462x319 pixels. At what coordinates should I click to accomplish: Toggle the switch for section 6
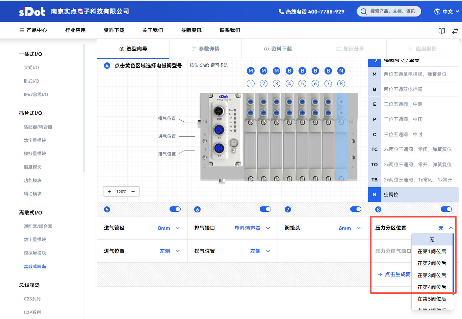click(x=265, y=209)
